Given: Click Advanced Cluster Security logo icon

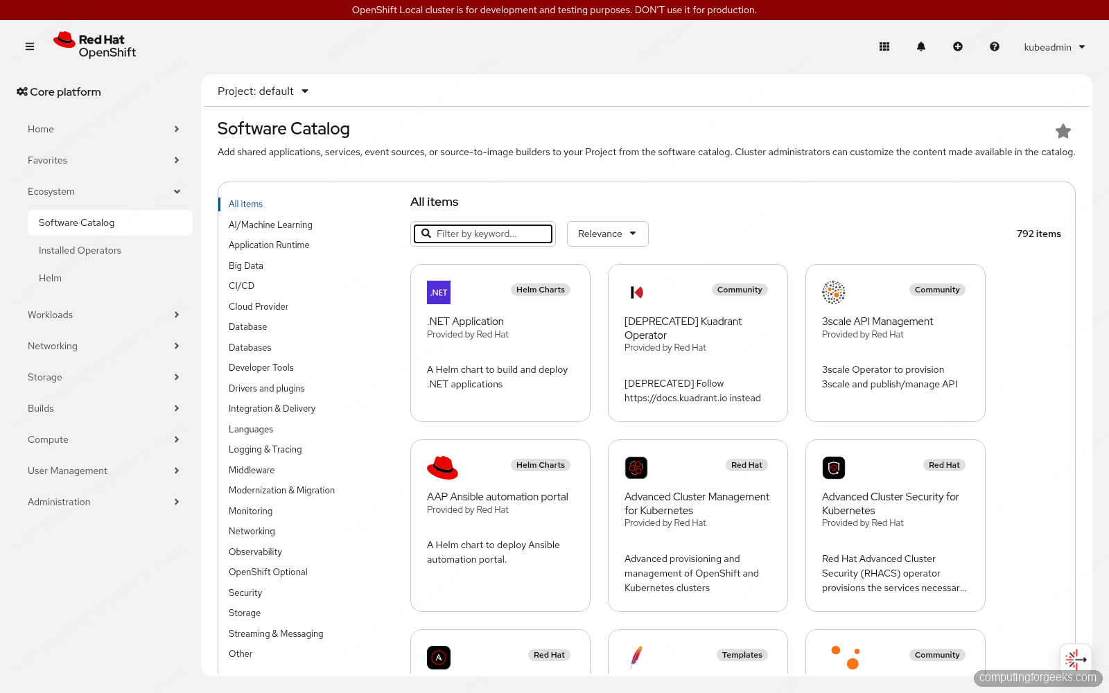Looking at the screenshot, I should tap(834, 468).
